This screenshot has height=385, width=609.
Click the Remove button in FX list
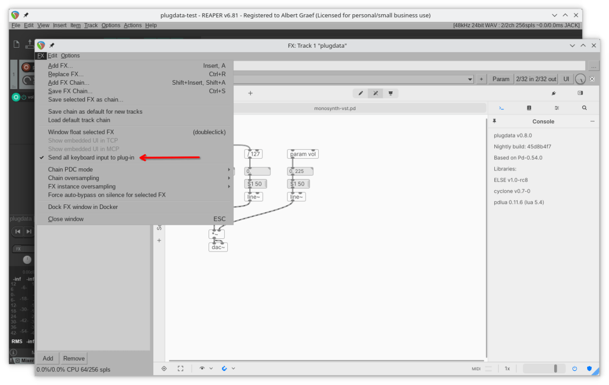point(74,358)
